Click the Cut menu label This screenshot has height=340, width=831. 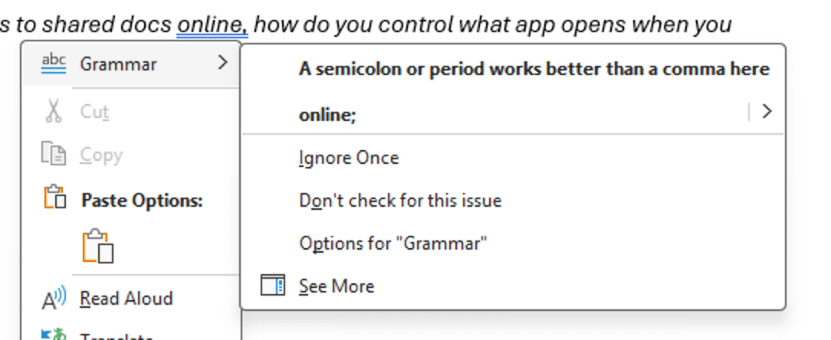(x=94, y=111)
